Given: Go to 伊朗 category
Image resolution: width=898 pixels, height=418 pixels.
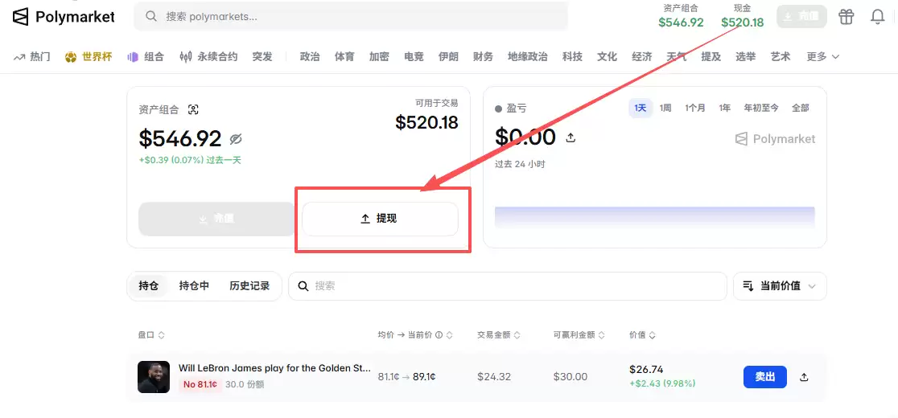Looking at the screenshot, I should pos(448,56).
